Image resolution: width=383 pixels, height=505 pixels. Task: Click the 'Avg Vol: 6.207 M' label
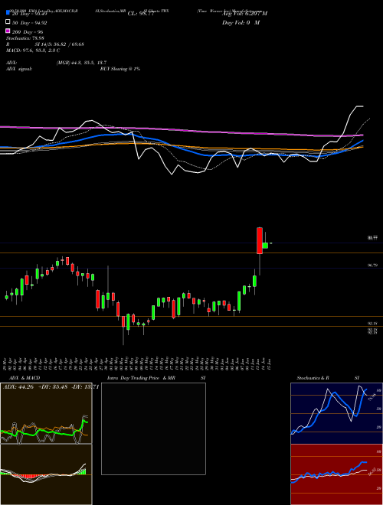[x=244, y=14]
